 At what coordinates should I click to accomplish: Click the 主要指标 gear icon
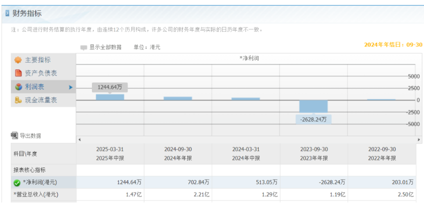[18, 60]
